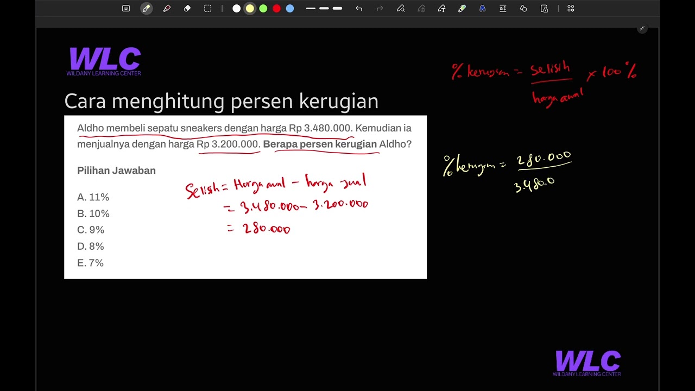Select the highlighter marker tool
The image size is (695, 391).
167,8
